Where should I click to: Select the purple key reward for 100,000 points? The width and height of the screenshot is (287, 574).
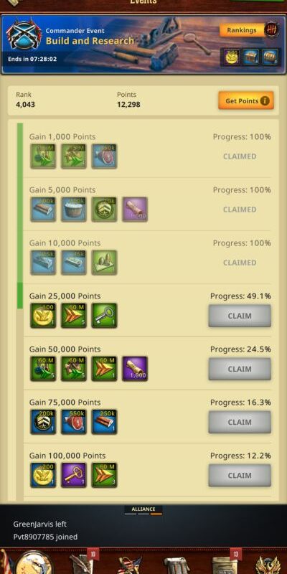(x=74, y=475)
